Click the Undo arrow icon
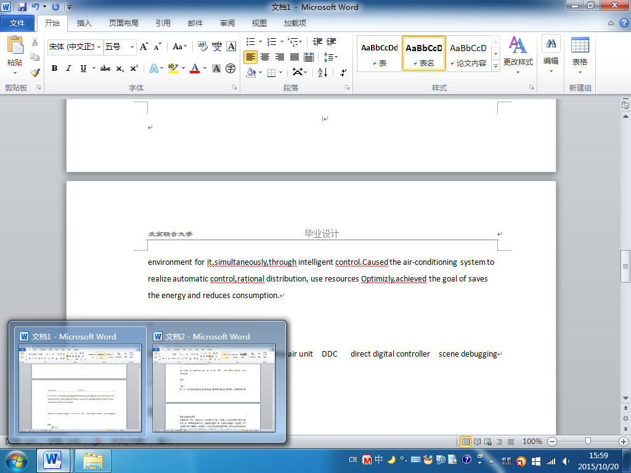631x473 pixels. 35,7
